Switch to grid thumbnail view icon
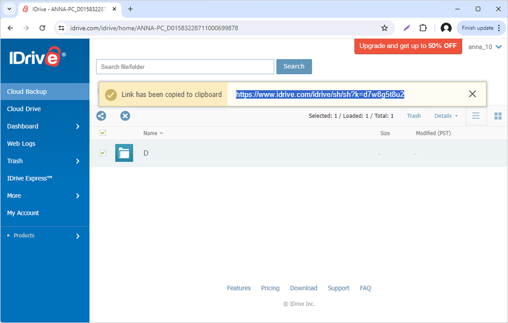 (498, 116)
